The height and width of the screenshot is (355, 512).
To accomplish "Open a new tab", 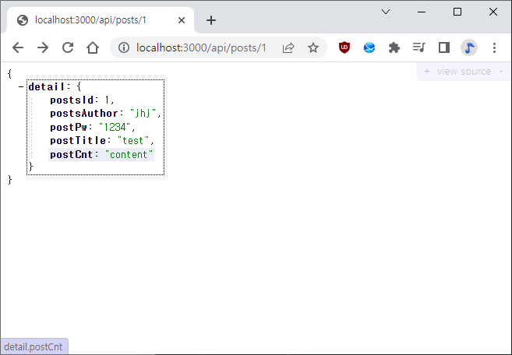I will coord(211,20).
